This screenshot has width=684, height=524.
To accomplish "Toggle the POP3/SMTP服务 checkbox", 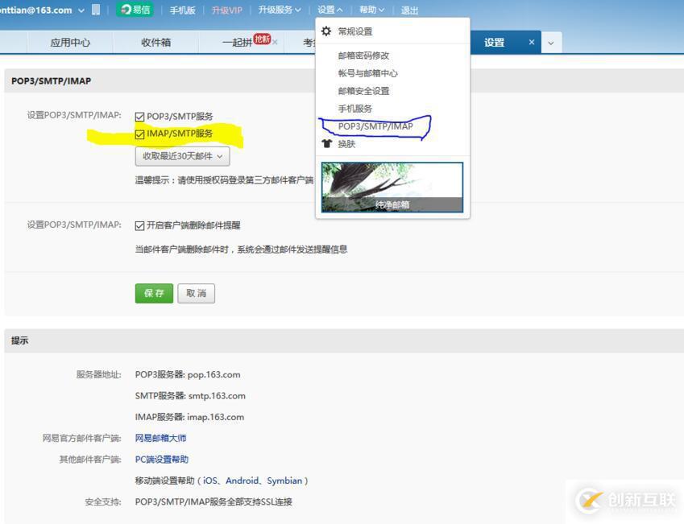I will click(139, 115).
